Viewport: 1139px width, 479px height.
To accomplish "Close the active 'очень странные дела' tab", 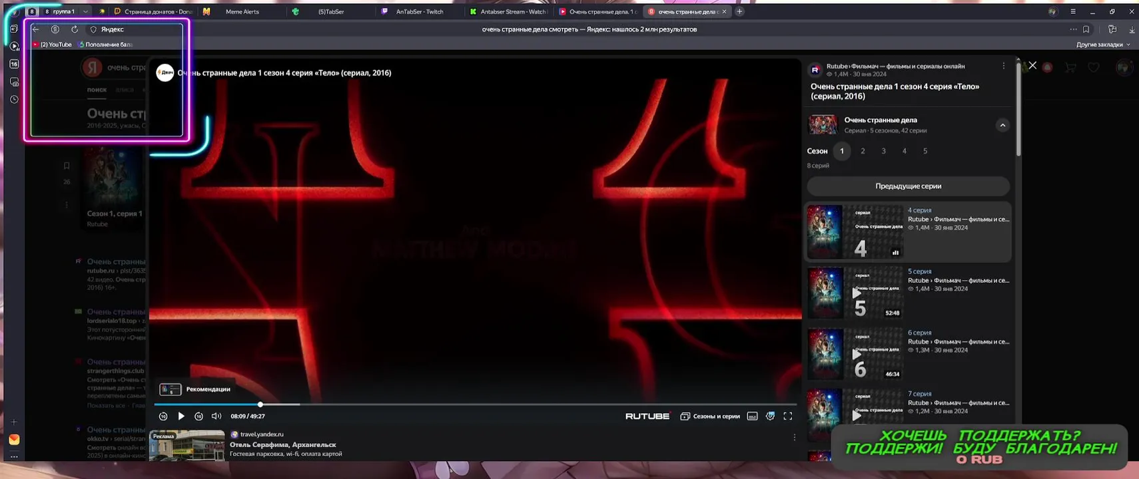I will pyautogui.click(x=725, y=11).
